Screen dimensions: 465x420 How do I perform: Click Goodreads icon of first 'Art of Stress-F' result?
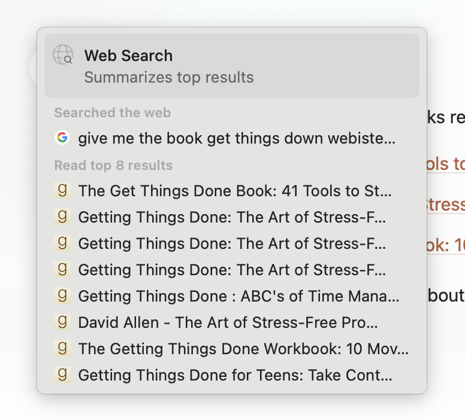pos(62,217)
